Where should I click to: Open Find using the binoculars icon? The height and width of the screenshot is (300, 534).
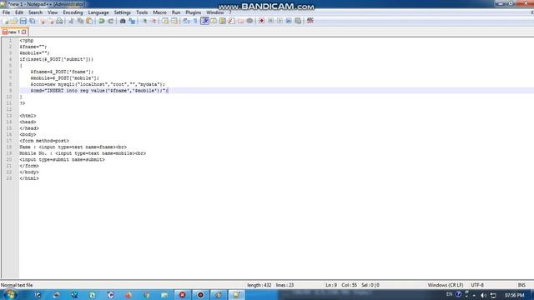(x=123, y=21)
